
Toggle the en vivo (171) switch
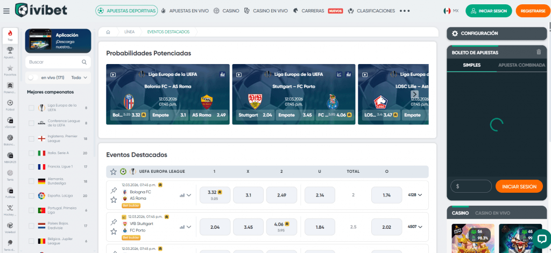[x=33, y=78]
